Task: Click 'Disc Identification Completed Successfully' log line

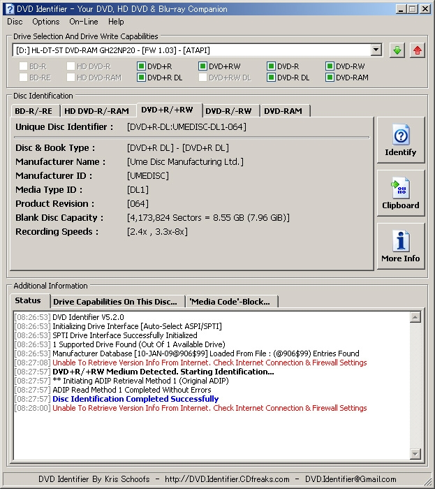Action: (135, 399)
